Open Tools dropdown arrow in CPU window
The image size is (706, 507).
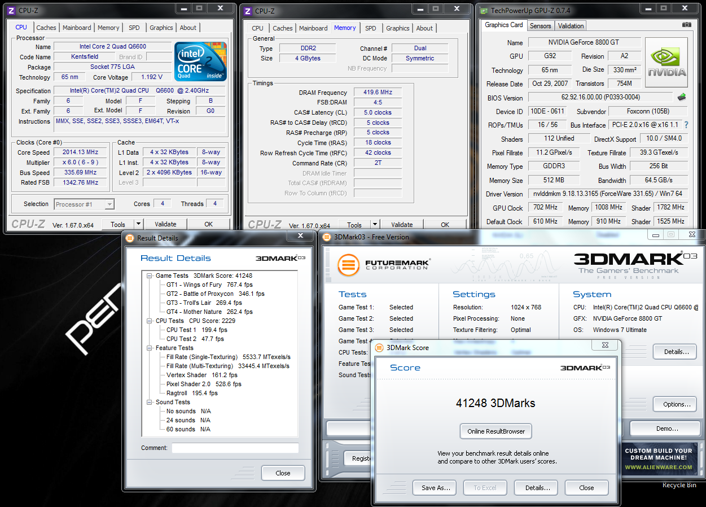(139, 224)
